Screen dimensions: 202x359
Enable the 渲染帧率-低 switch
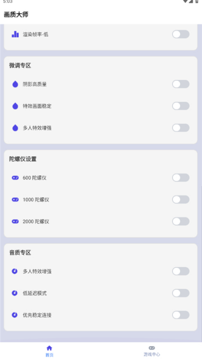tap(181, 34)
